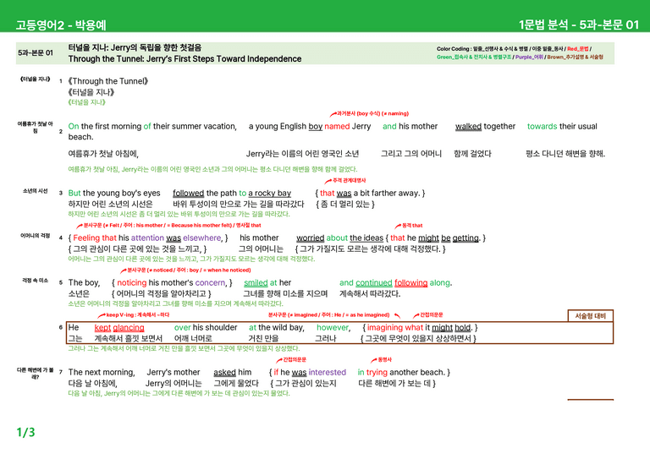Click the underlined phrase 'kept glancing'

pos(119,327)
